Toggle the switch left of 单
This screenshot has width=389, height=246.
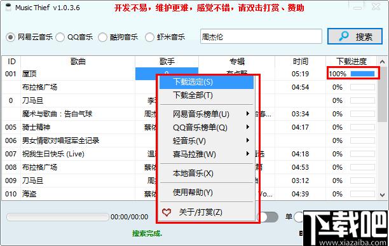(x=268, y=217)
